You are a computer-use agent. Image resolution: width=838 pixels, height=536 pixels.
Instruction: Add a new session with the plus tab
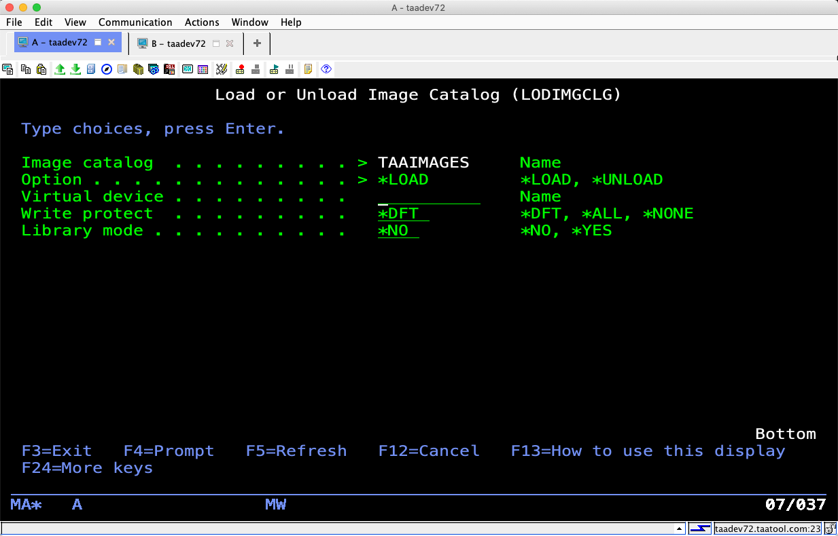pos(257,43)
